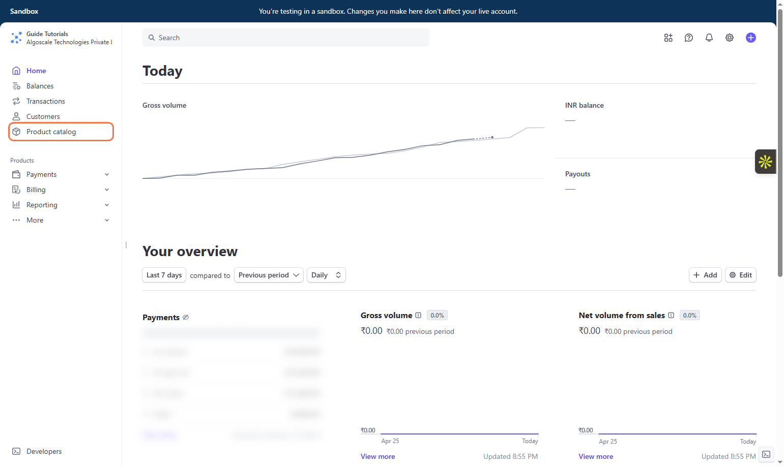Click the Reporting bar chart icon

(16, 205)
